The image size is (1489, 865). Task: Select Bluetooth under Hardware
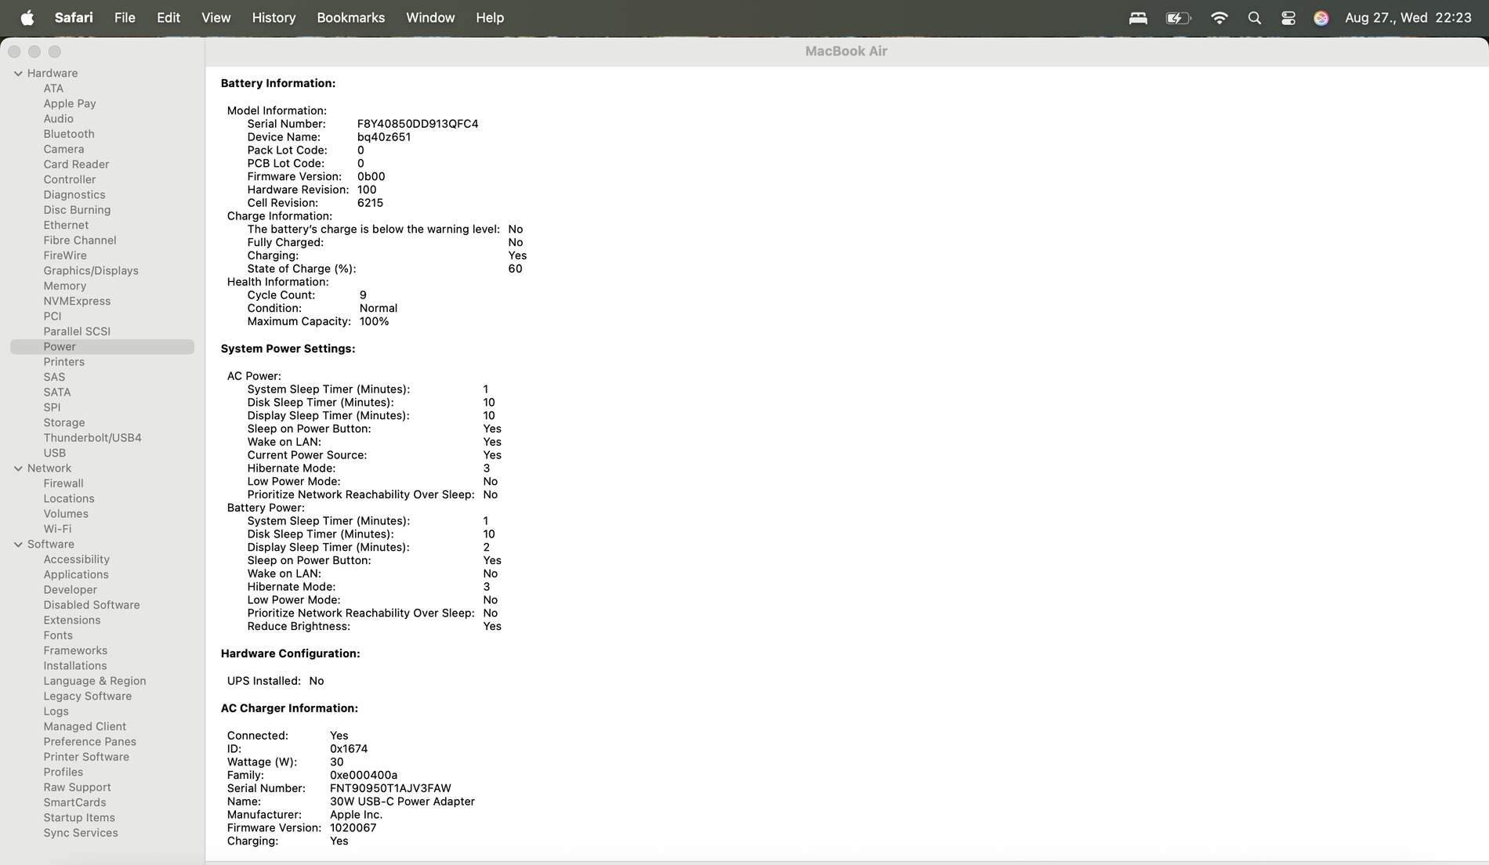(x=69, y=134)
